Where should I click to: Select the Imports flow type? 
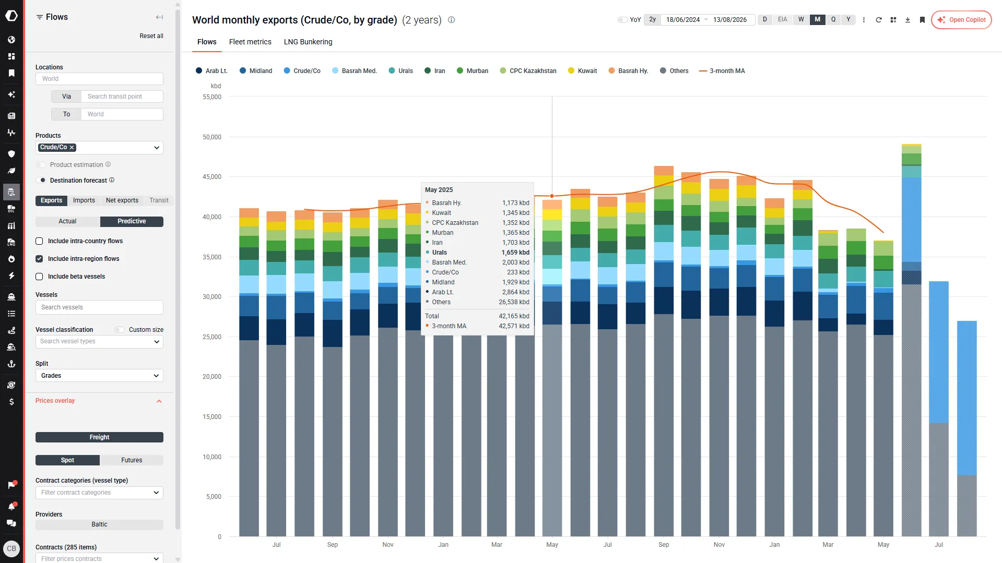click(84, 200)
